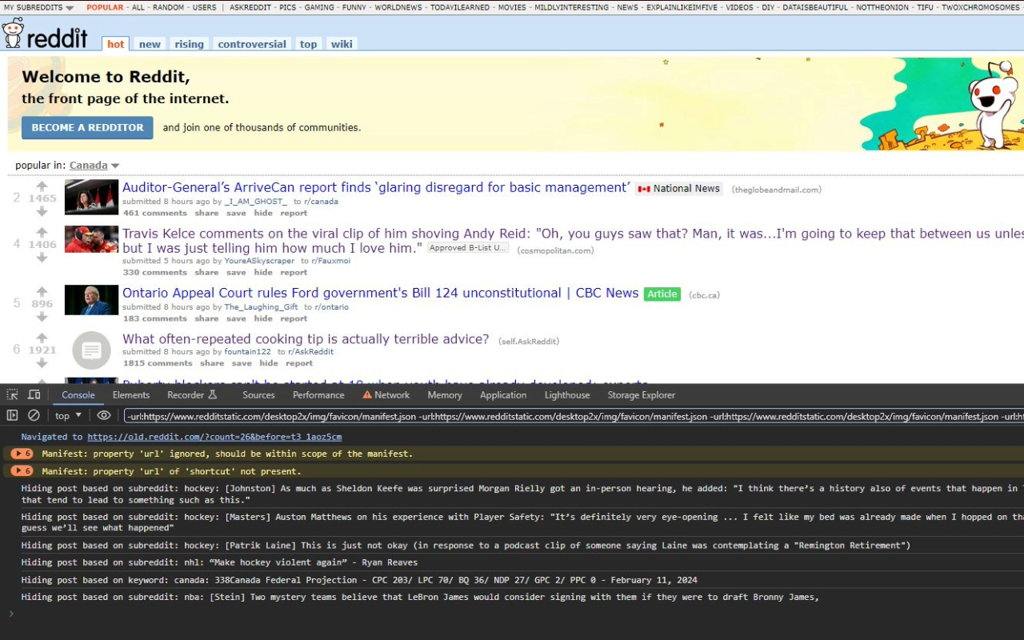Open 461 comments on the ArriveCan post
This screenshot has width=1024, height=640.
coord(154,213)
